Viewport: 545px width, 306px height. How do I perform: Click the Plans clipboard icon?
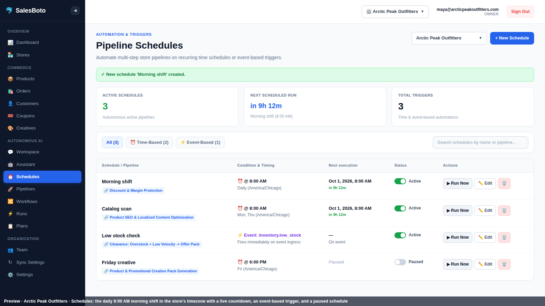coord(11,226)
